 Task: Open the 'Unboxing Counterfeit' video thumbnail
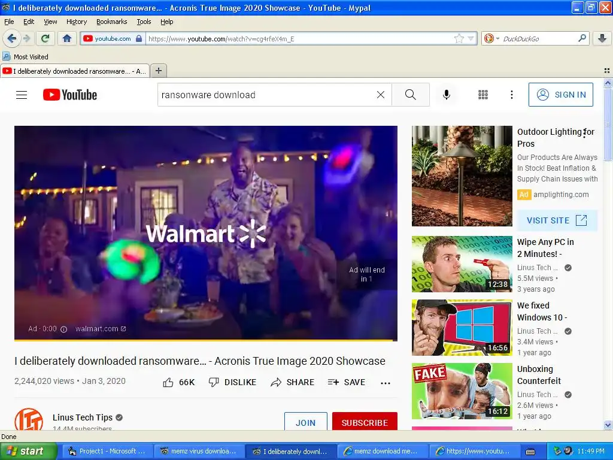point(462,391)
